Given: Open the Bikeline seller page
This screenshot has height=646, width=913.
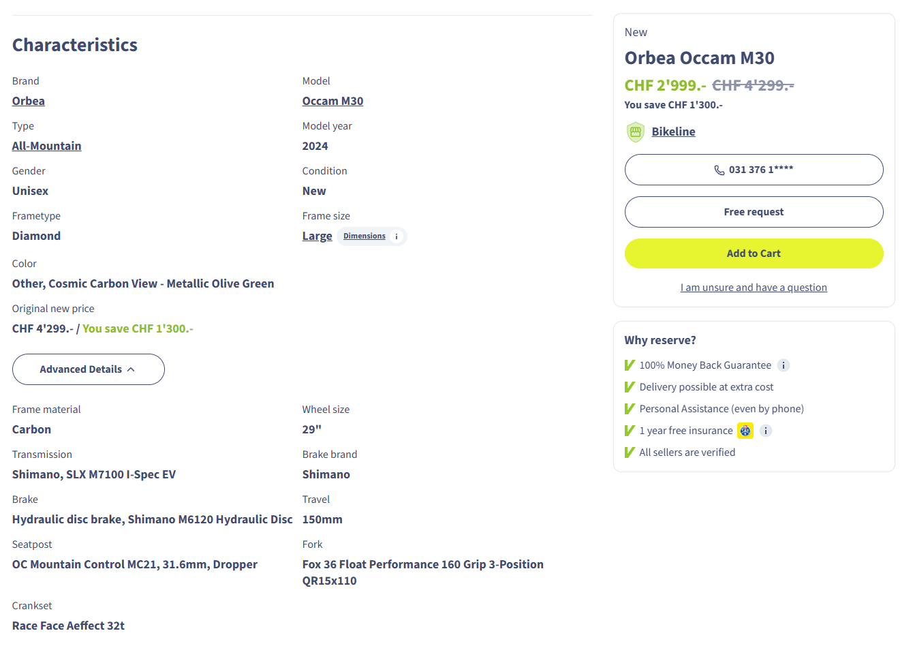Looking at the screenshot, I should click(673, 132).
